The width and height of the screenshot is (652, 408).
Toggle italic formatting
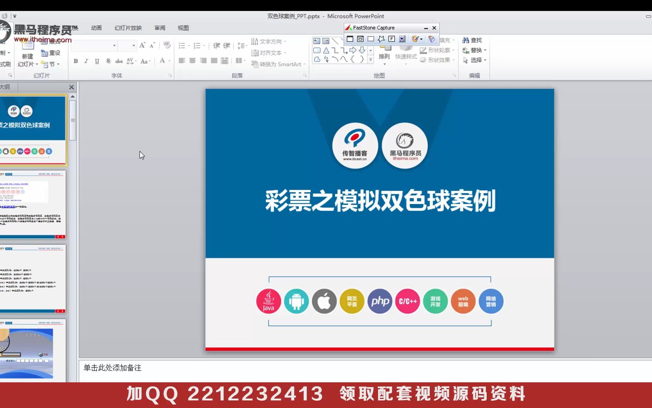coord(86,61)
